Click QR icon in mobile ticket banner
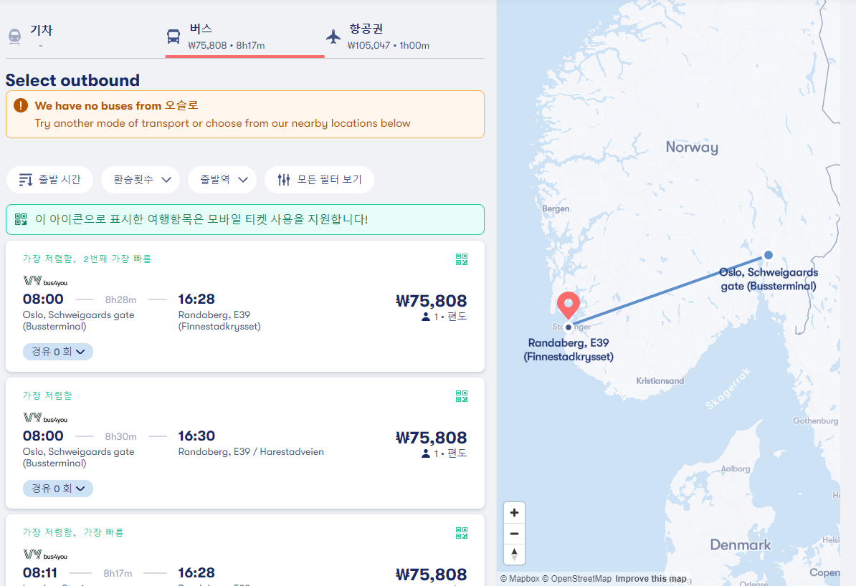Screen dimensions: 856x586 (21, 219)
